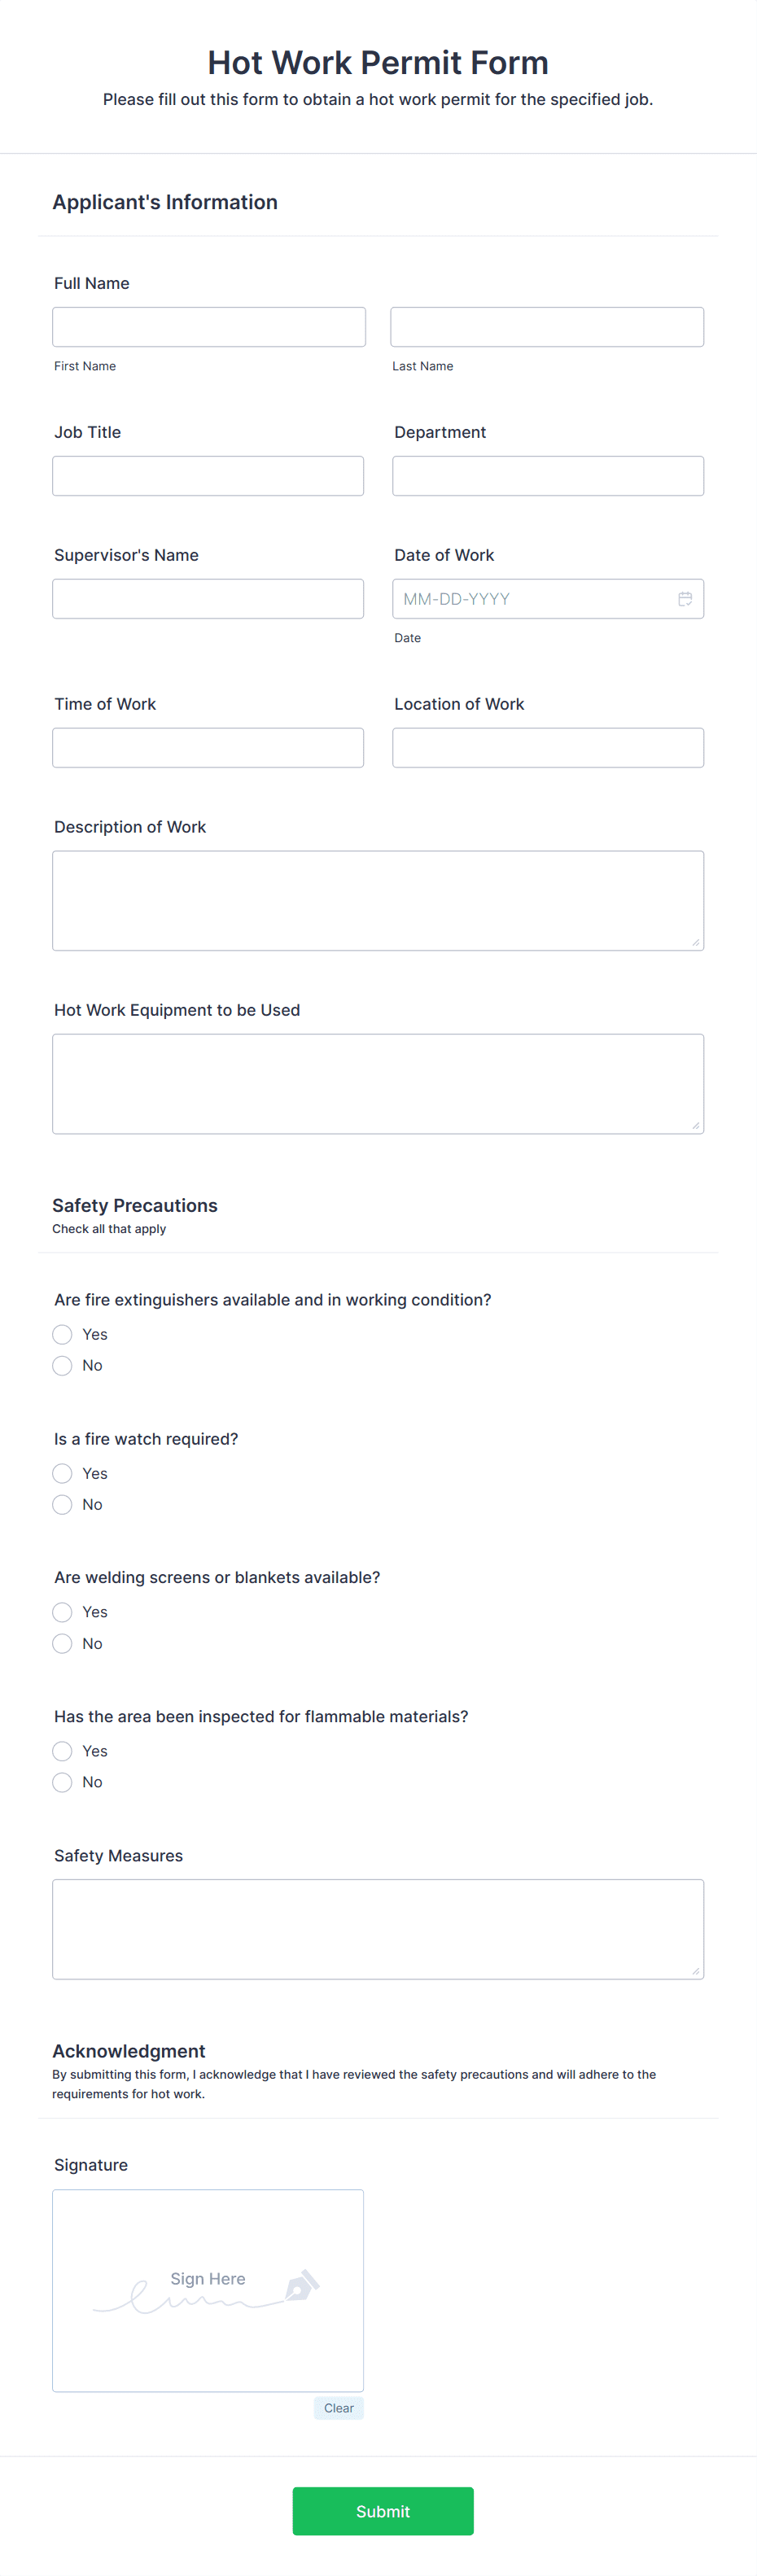The width and height of the screenshot is (757, 2576).
Task: Click the Location of Work field
Action: pyautogui.click(x=547, y=747)
